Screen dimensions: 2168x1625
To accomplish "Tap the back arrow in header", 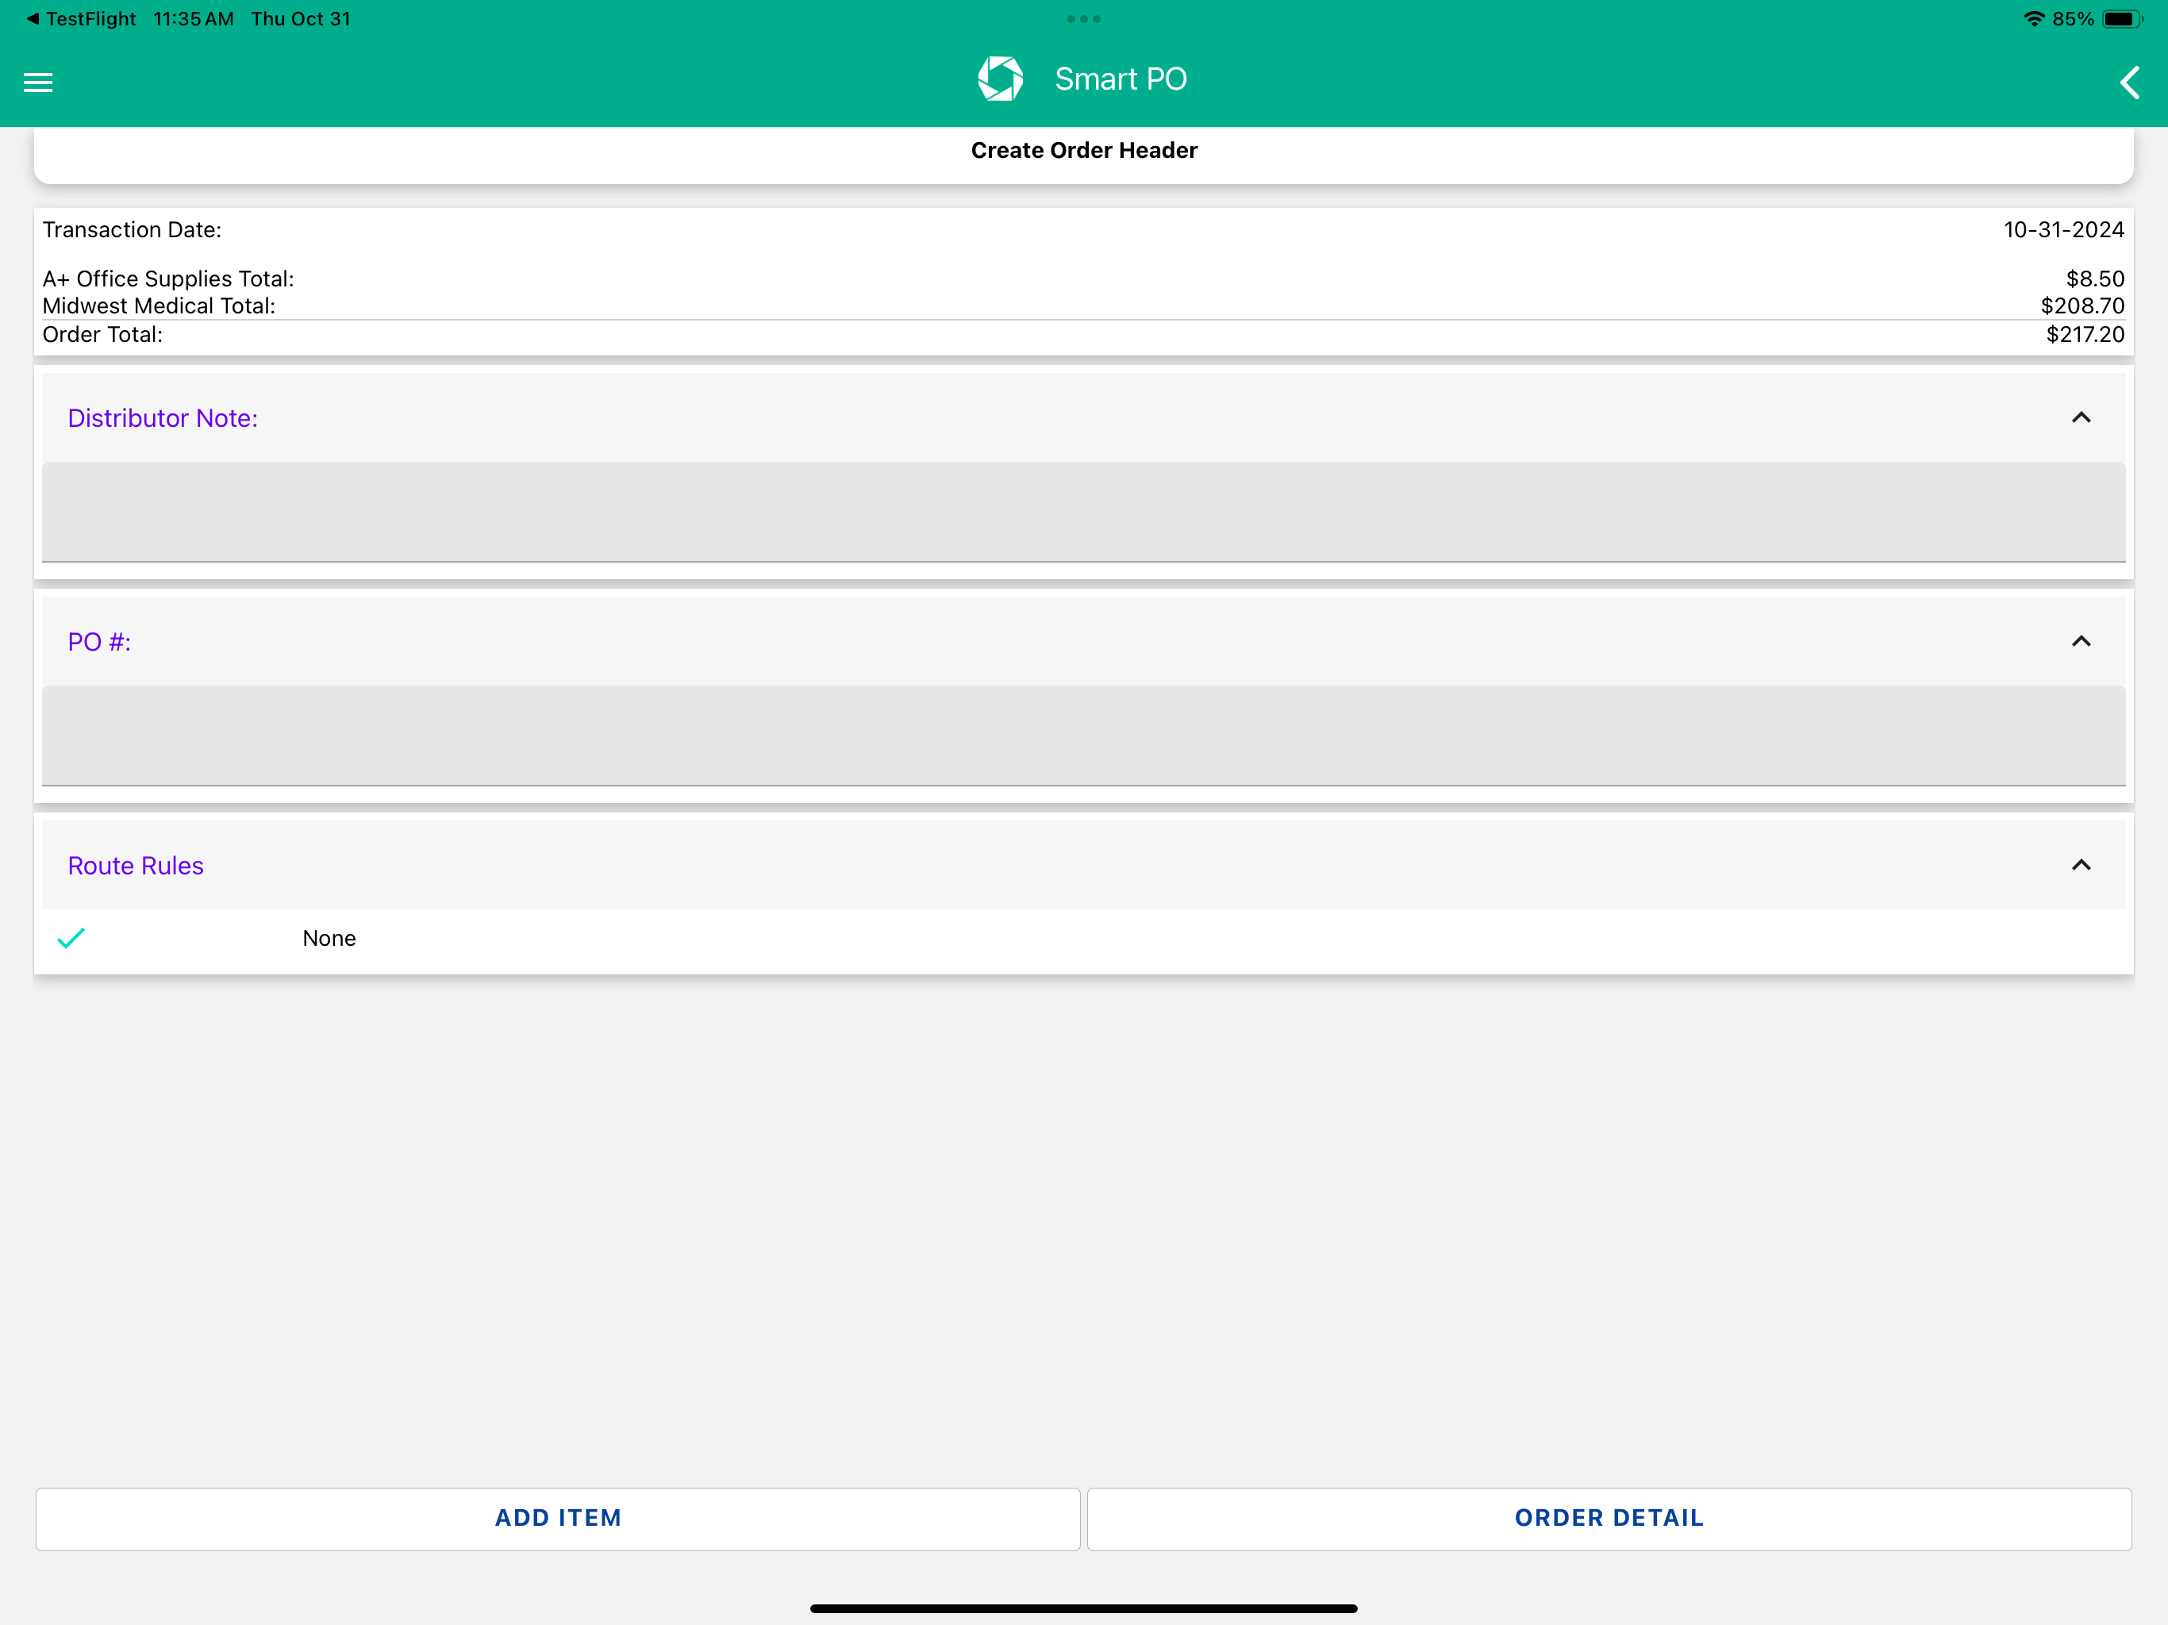I will pyautogui.click(x=2129, y=83).
